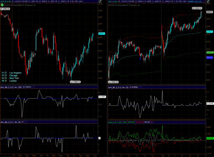Click the SPX low value L: 2051.76
Viewport: 214px width, 157px height.
coord(53,1)
